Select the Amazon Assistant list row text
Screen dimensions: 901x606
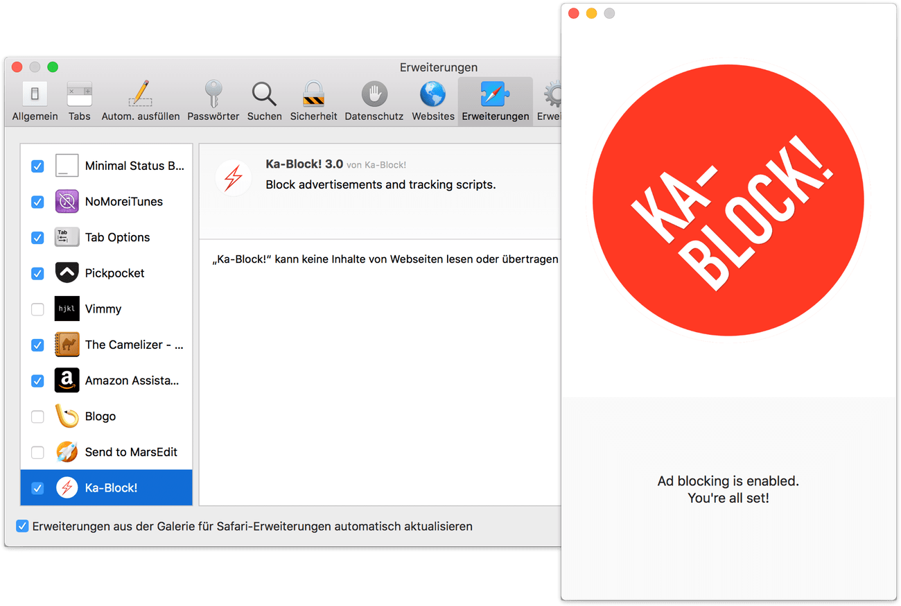(132, 380)
